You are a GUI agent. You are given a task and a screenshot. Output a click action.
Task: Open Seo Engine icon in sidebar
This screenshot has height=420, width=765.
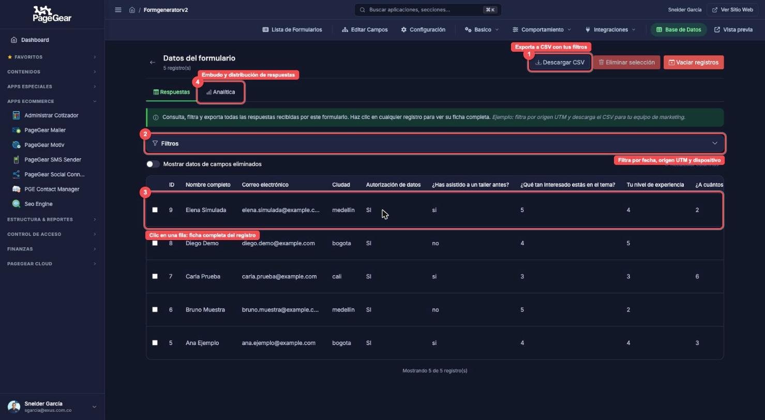[16, 204]
